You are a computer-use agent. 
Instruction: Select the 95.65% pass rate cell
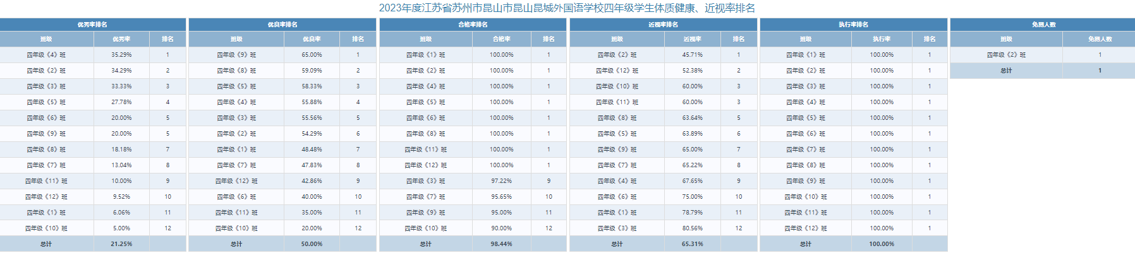[x=502, y=197]
